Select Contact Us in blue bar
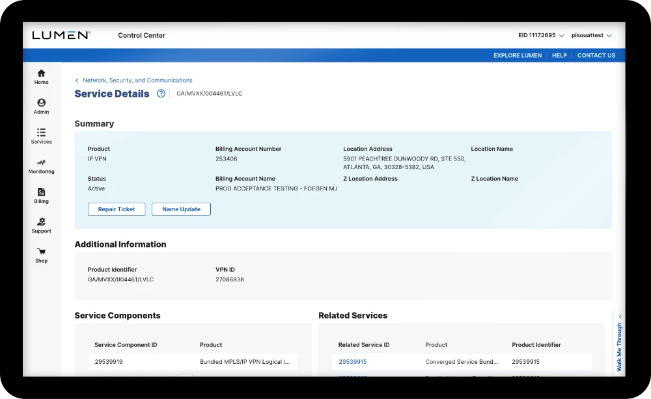 pyautogui.click(x=596, y=55)
